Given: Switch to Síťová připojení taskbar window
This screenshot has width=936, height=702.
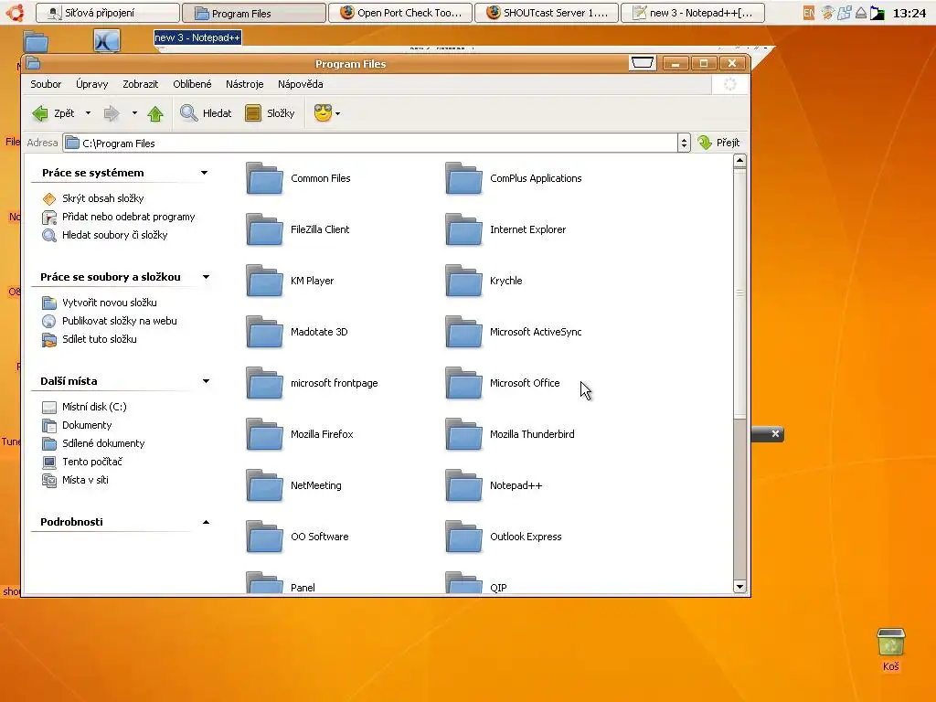Looking at the screenshot, I should [x=108, y=13].
